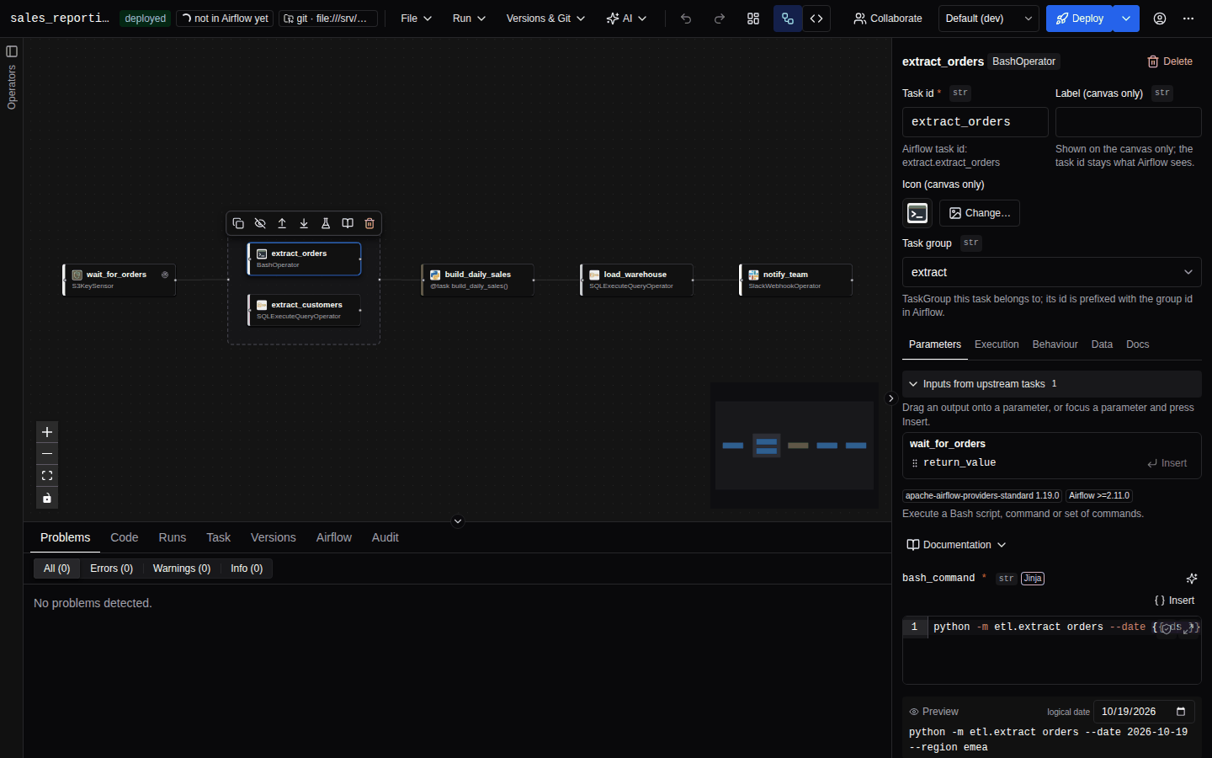Click the Change… icon button

pyautogui.click(x=980, y=213)
